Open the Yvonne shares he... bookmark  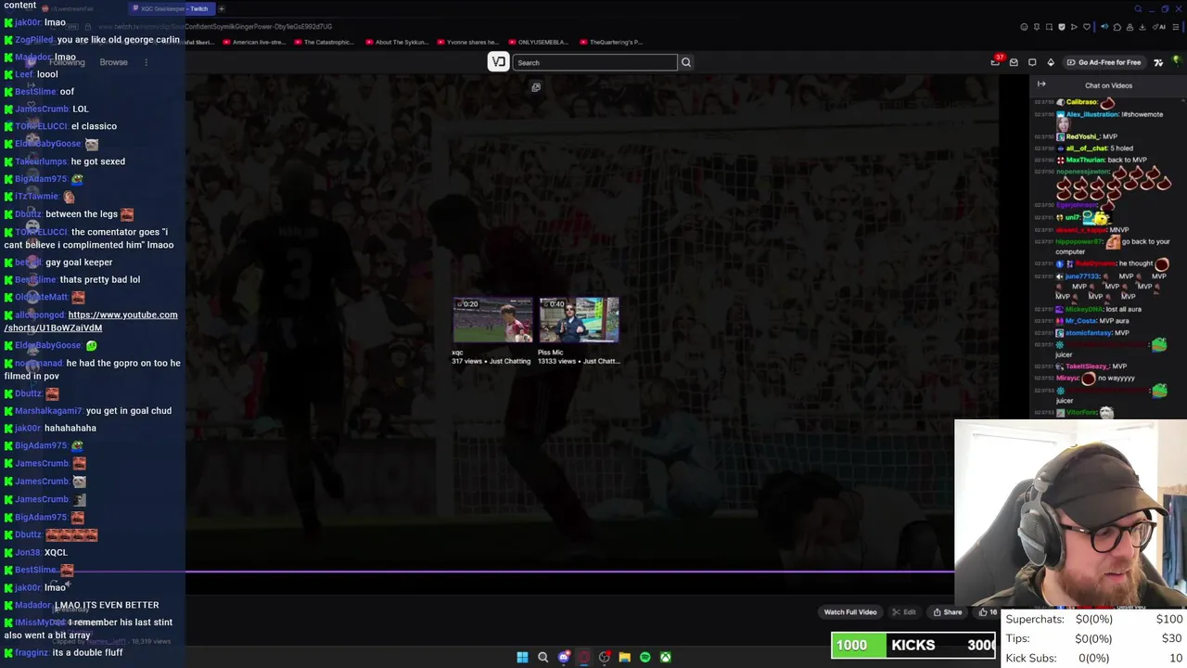(468, 42)
